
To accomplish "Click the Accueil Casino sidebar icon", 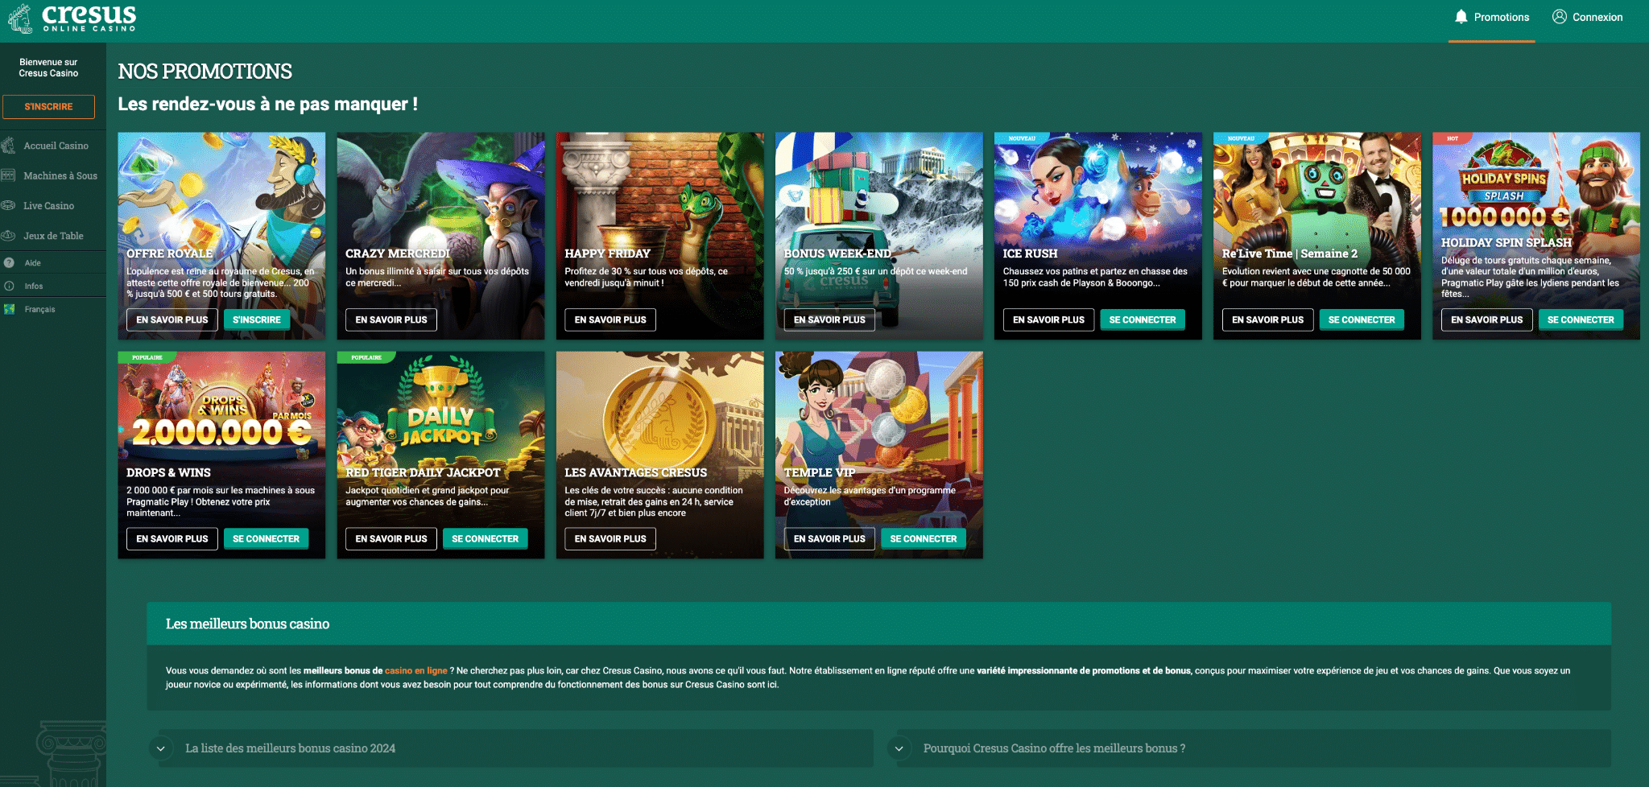I will point(9,146).
